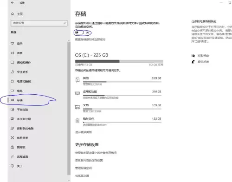Open 配置存储感知或立即运行 link

(x=90, y=39)
